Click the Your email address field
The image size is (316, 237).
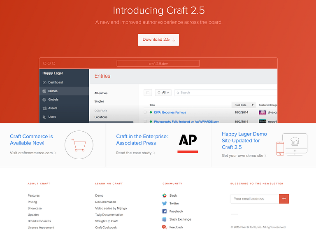click(x=255, y=199)
